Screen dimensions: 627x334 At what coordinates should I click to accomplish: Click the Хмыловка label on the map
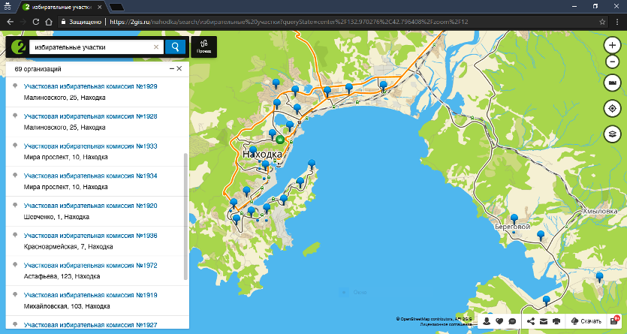point(600,212)
